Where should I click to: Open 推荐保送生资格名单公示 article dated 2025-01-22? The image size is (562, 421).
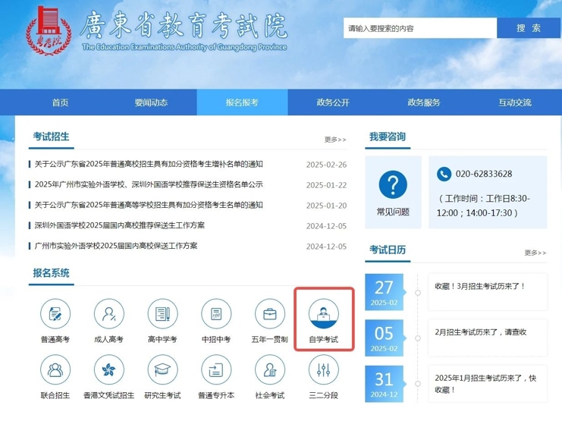point(149,184)
